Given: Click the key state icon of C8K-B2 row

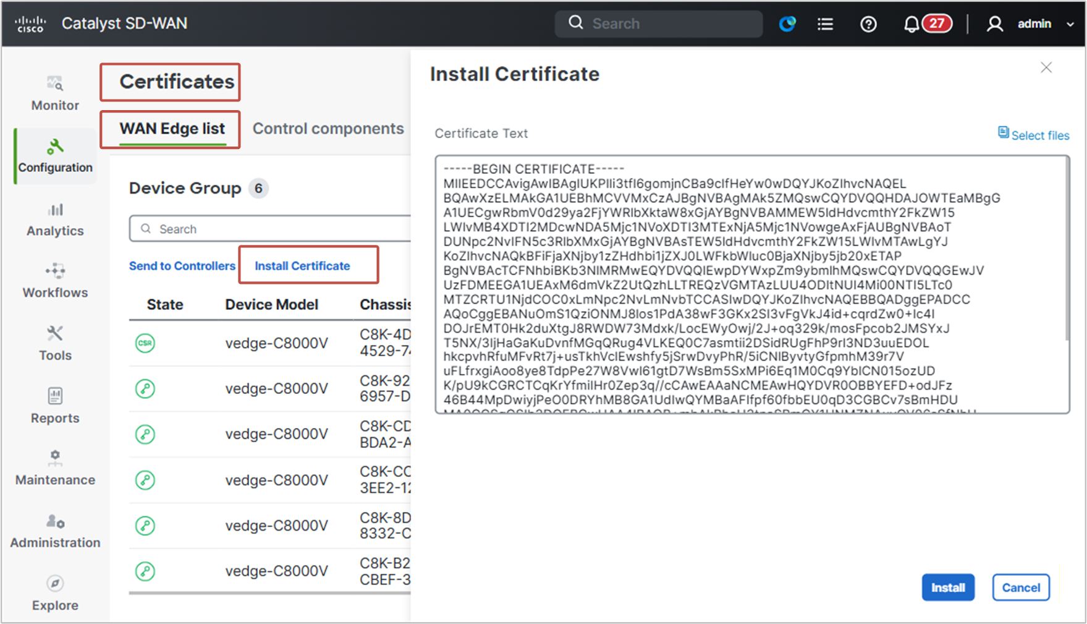Looking at the screenshot, I should 145,571.
